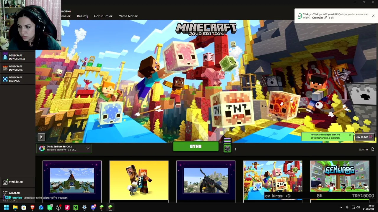Open Ayarlar settings in the sidebar
This screenshot has height=212, width=378.
click(x=18, y=193)
